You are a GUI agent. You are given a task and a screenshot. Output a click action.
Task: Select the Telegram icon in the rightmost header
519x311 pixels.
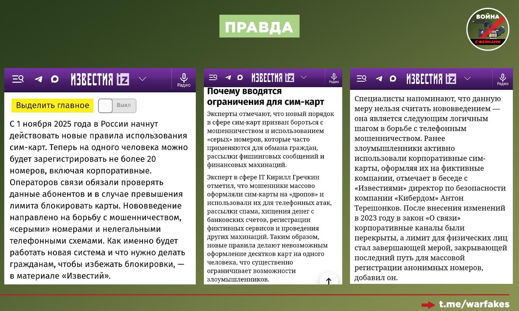tap(379, 79)
